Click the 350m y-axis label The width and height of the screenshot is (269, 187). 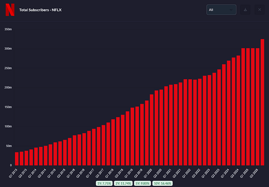pos(8,29)
